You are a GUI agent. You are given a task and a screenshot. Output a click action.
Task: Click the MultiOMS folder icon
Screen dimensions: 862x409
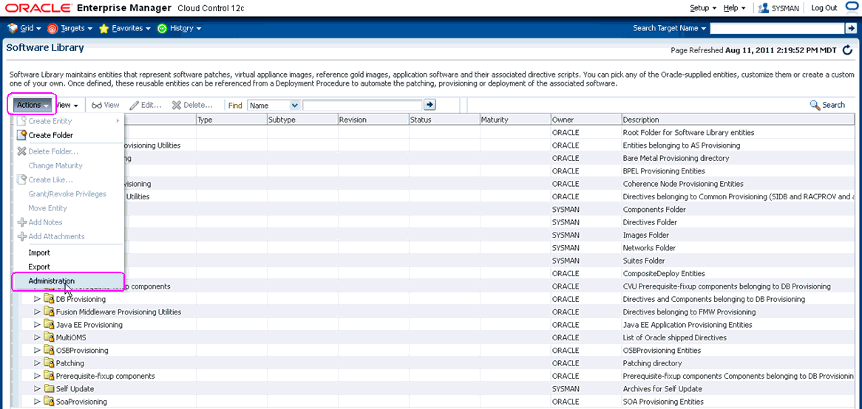(x=49, y=337)
